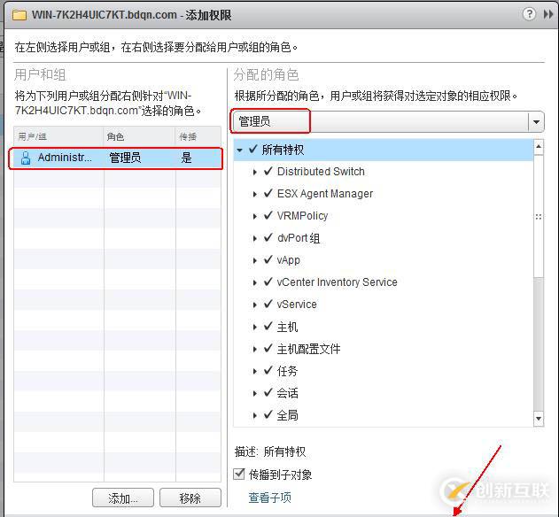
Task: Click the Administrator user icon
Action: tap(26, 158)
